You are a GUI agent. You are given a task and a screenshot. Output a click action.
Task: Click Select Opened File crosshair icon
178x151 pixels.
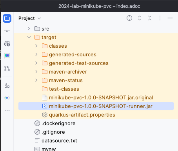coord(129,18)
